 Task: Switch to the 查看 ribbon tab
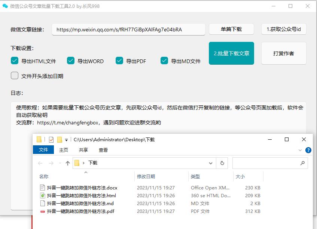coord(103,150)
